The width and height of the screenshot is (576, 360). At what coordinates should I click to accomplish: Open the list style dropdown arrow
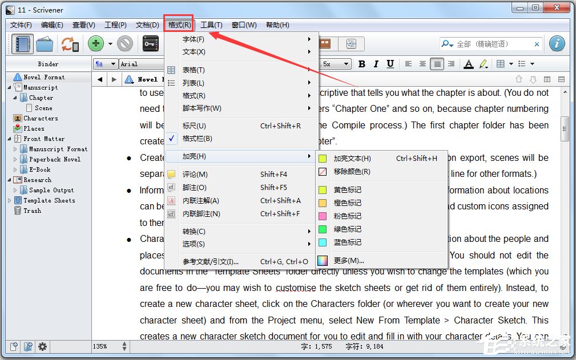[532, 64]
